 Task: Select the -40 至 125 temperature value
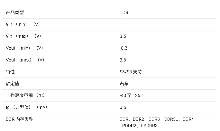tap(130, 95)
